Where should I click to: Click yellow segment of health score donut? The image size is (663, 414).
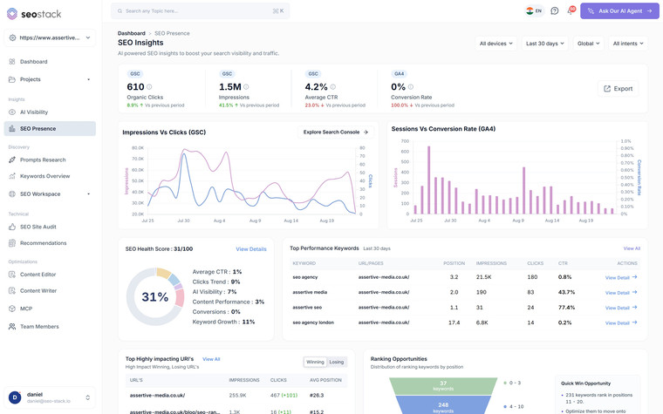tap(164, 273)
